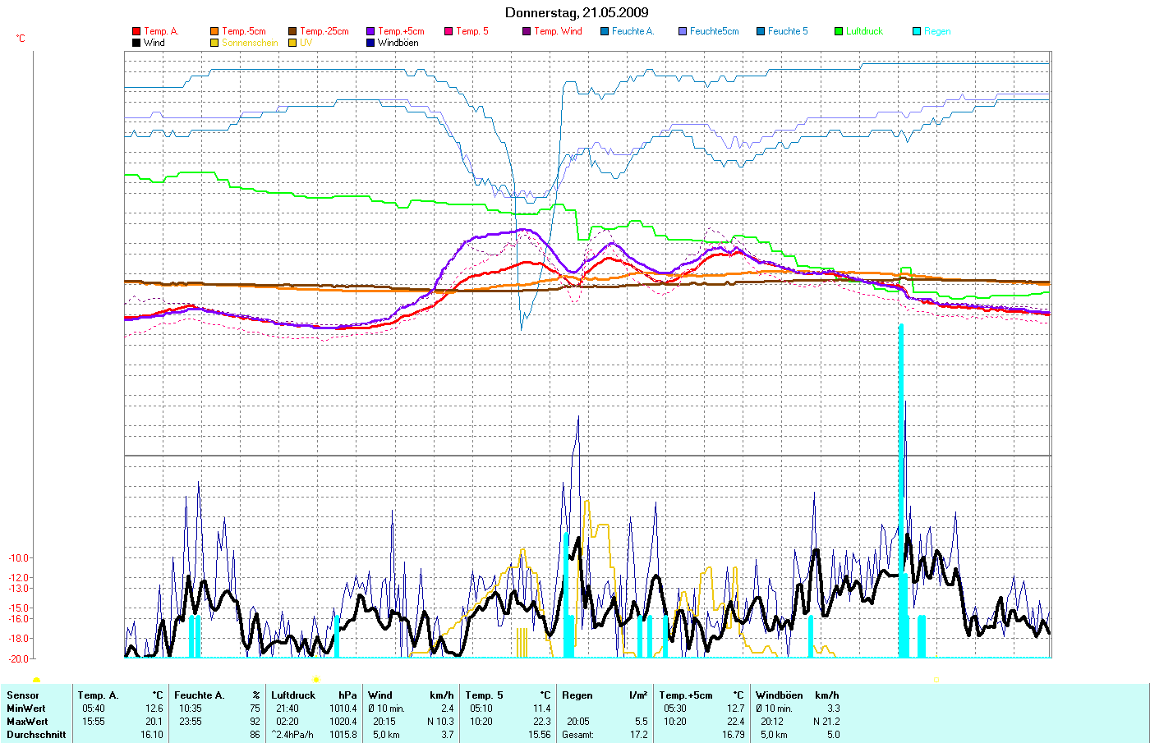
Task: Select the UV label in the legend
Action: point(306,43)
